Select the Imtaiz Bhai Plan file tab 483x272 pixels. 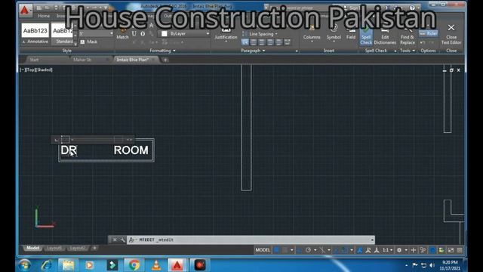point(133,60)
